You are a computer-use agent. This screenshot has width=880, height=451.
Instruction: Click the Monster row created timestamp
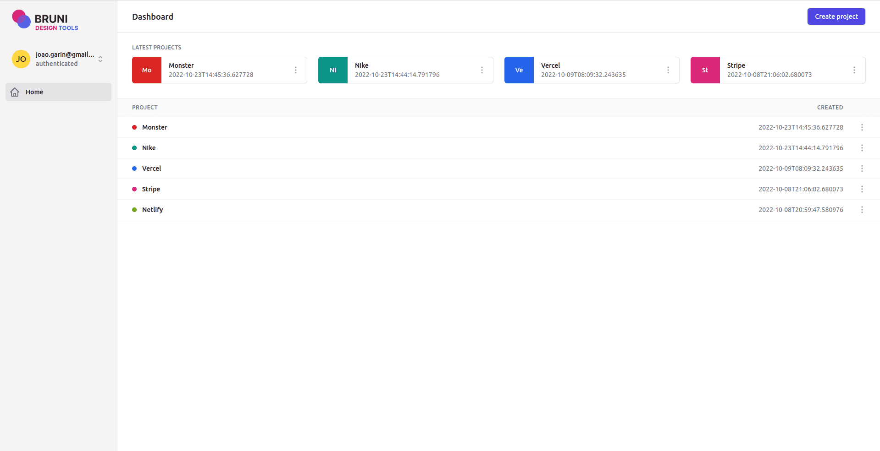(801, 127)
